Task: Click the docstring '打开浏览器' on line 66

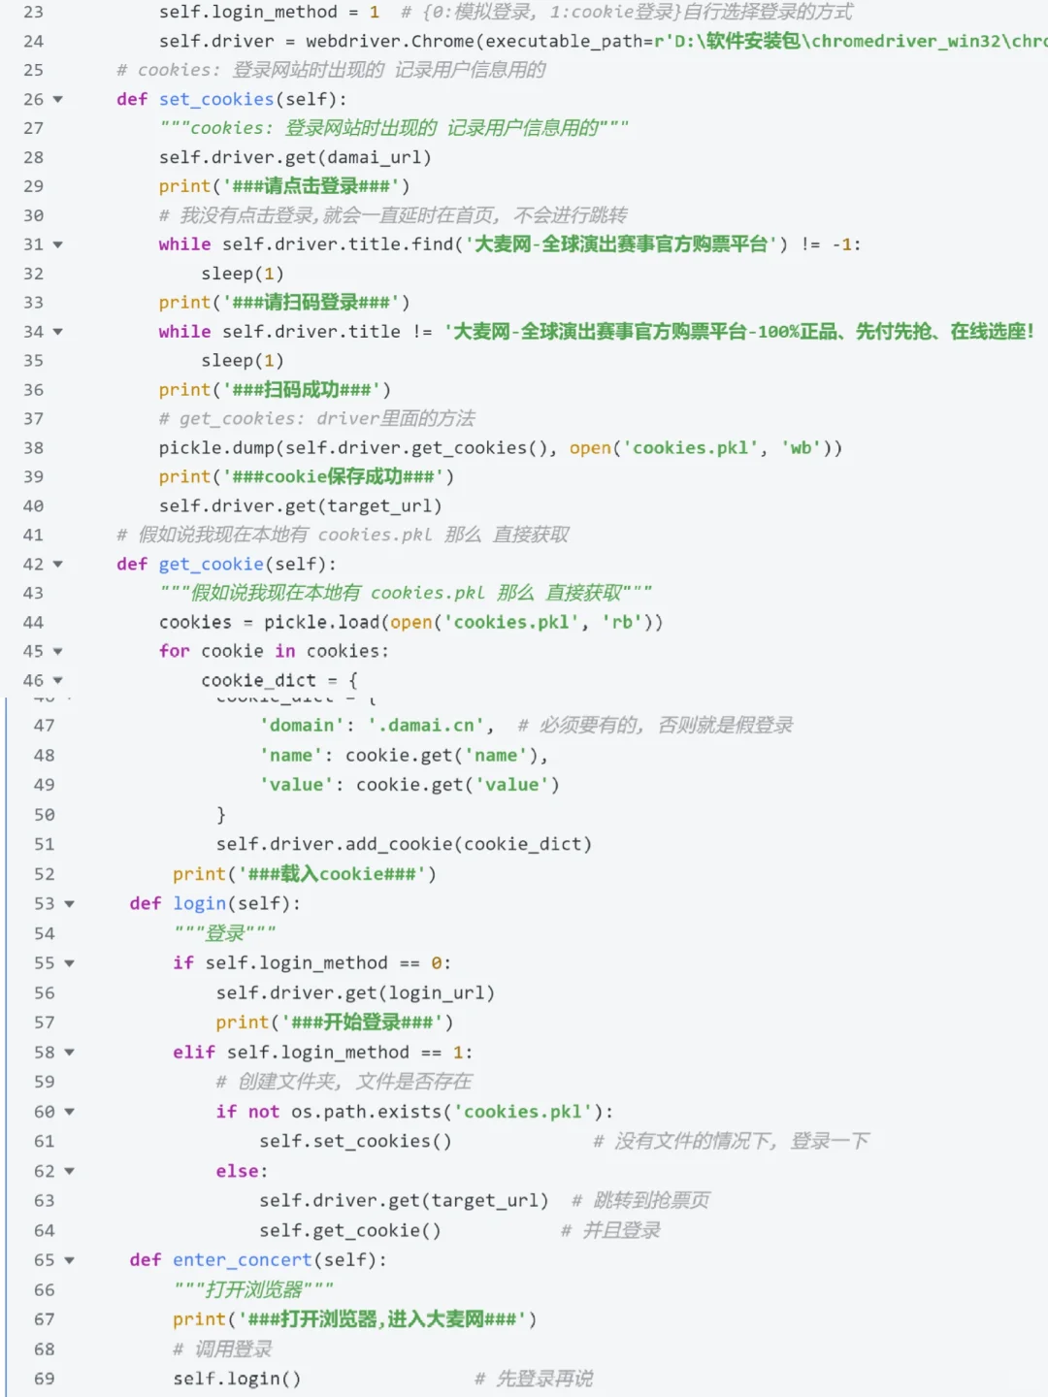Action: [253, 1289]
